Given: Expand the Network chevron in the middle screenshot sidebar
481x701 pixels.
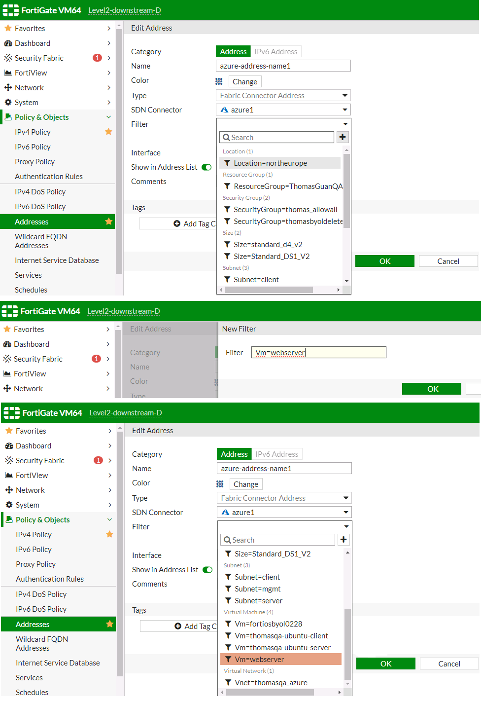Looking at the screenshot, I should 108,388.
